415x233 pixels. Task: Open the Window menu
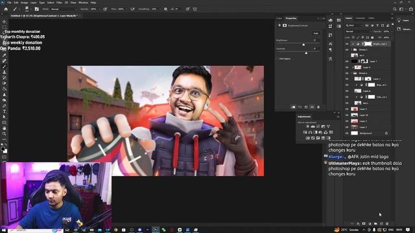tap(83, 3)
